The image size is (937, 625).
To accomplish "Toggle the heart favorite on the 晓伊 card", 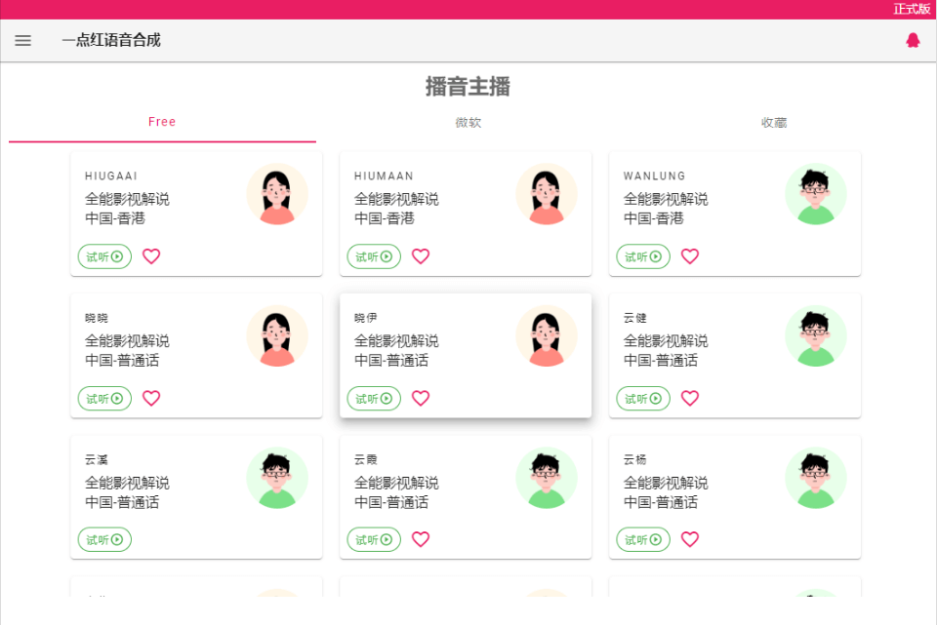I will (421, 398).
